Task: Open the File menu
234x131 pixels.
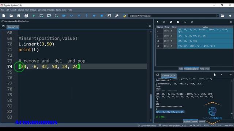Action: 3,10
